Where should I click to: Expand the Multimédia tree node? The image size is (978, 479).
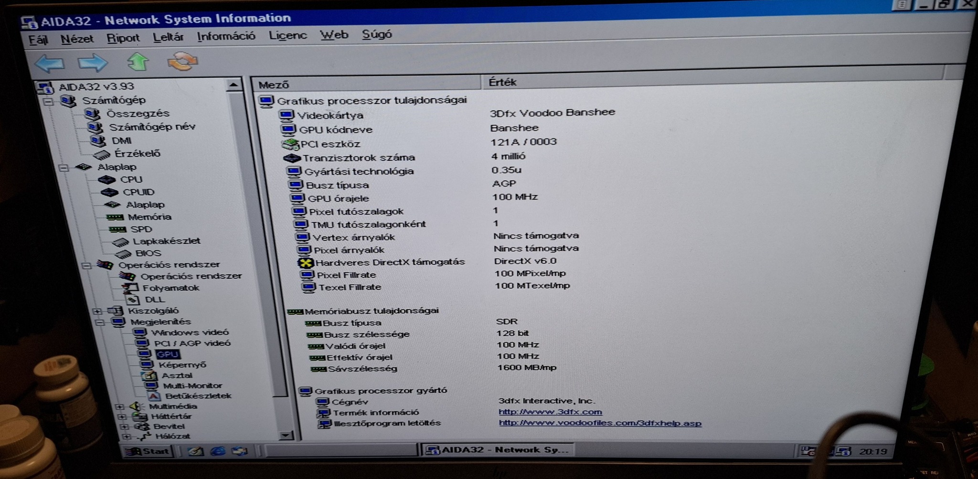(119, 407)
